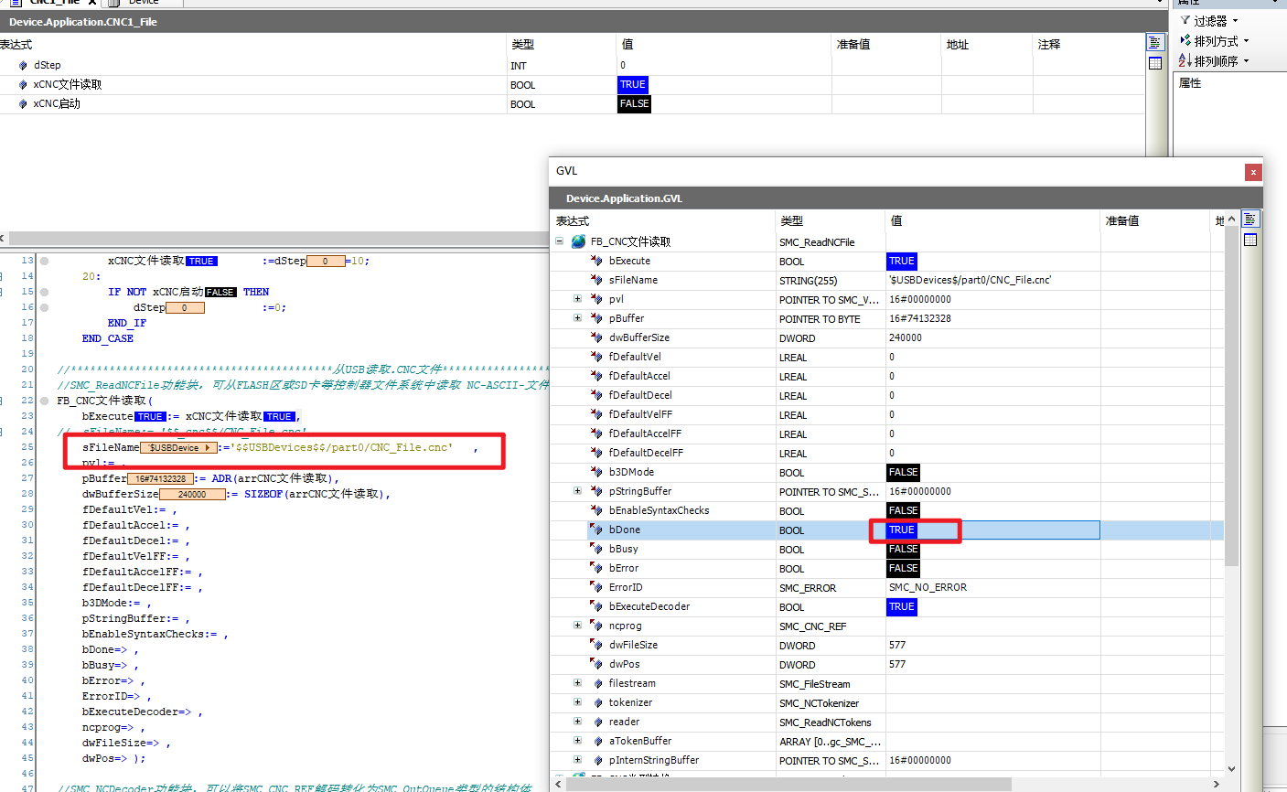Switch CNC1_File declaration to table view icon
The image size is (1287, 792).
pyautogui.click(x=1155, y=63)
